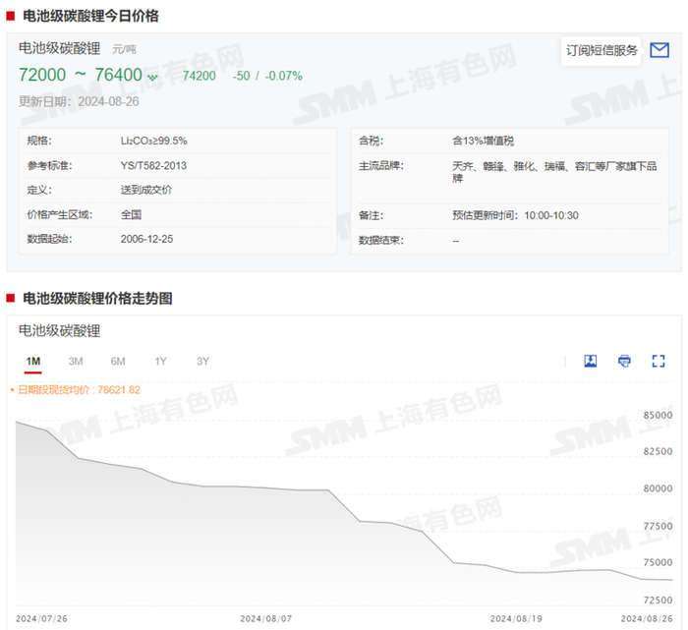Save chart as image icon

590,361
